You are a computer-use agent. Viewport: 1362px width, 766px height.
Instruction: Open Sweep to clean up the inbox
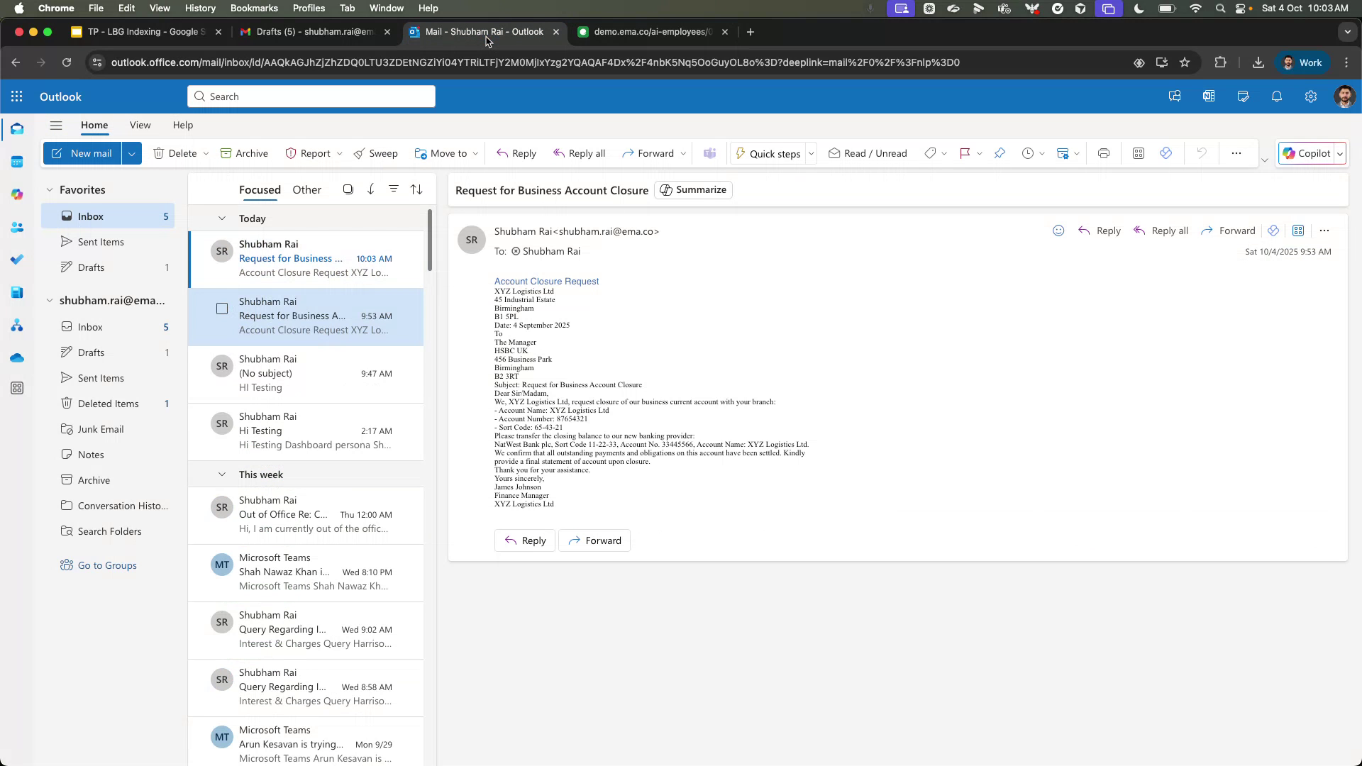click(x=377, y=153)
